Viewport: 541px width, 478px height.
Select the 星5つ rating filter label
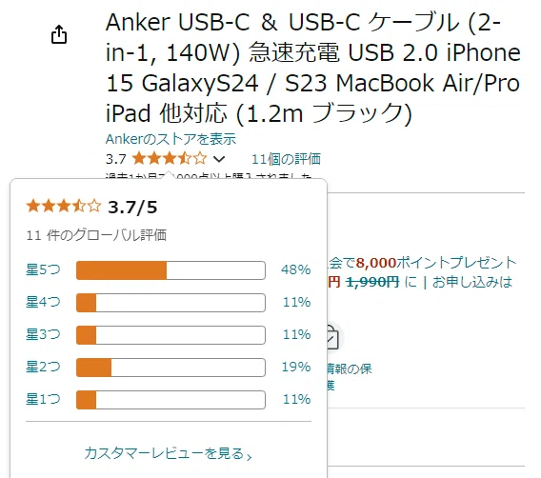43,269
